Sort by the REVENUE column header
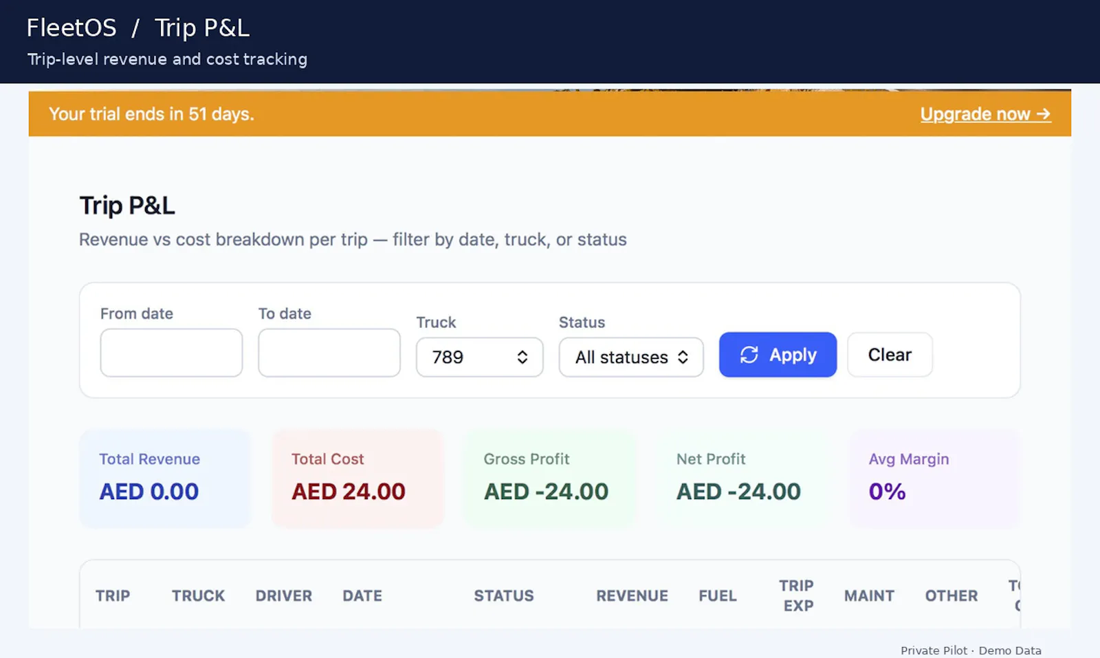The image size is (1100, 658). pos(632,595)
